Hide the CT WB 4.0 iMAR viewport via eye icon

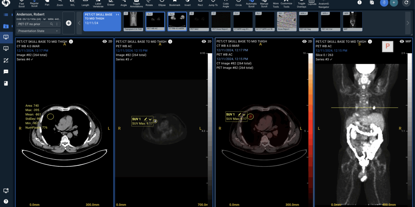coord(104,41)
